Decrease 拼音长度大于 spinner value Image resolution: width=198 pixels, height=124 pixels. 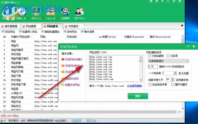coord(173,80)
